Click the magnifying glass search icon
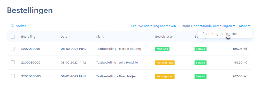Viewport: 265px width, 98px height. click(12, 26)
